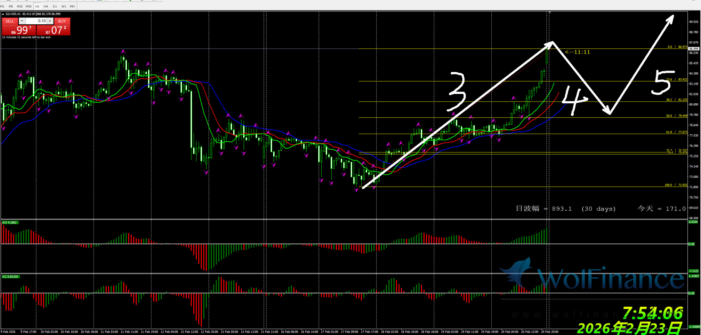Click the hand-drawn number 5 annotation
This screenshot has height=335, width=701.
pos(663,82)
